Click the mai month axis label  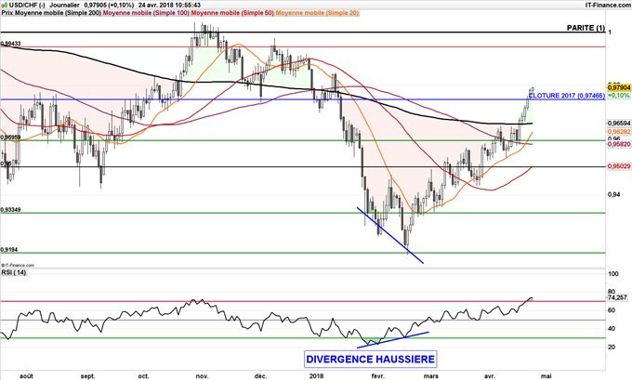pos(546,376)
